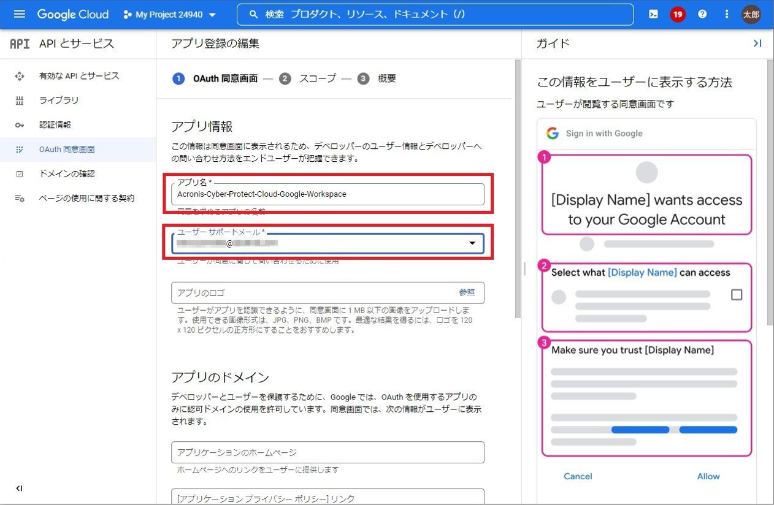
Task: Click the アプリ情報 section heading
Action: tap(202, 126)
